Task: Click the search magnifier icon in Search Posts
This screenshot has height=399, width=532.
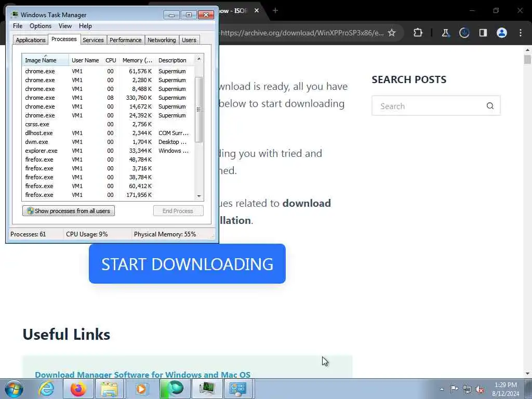Action: (490, 106)
